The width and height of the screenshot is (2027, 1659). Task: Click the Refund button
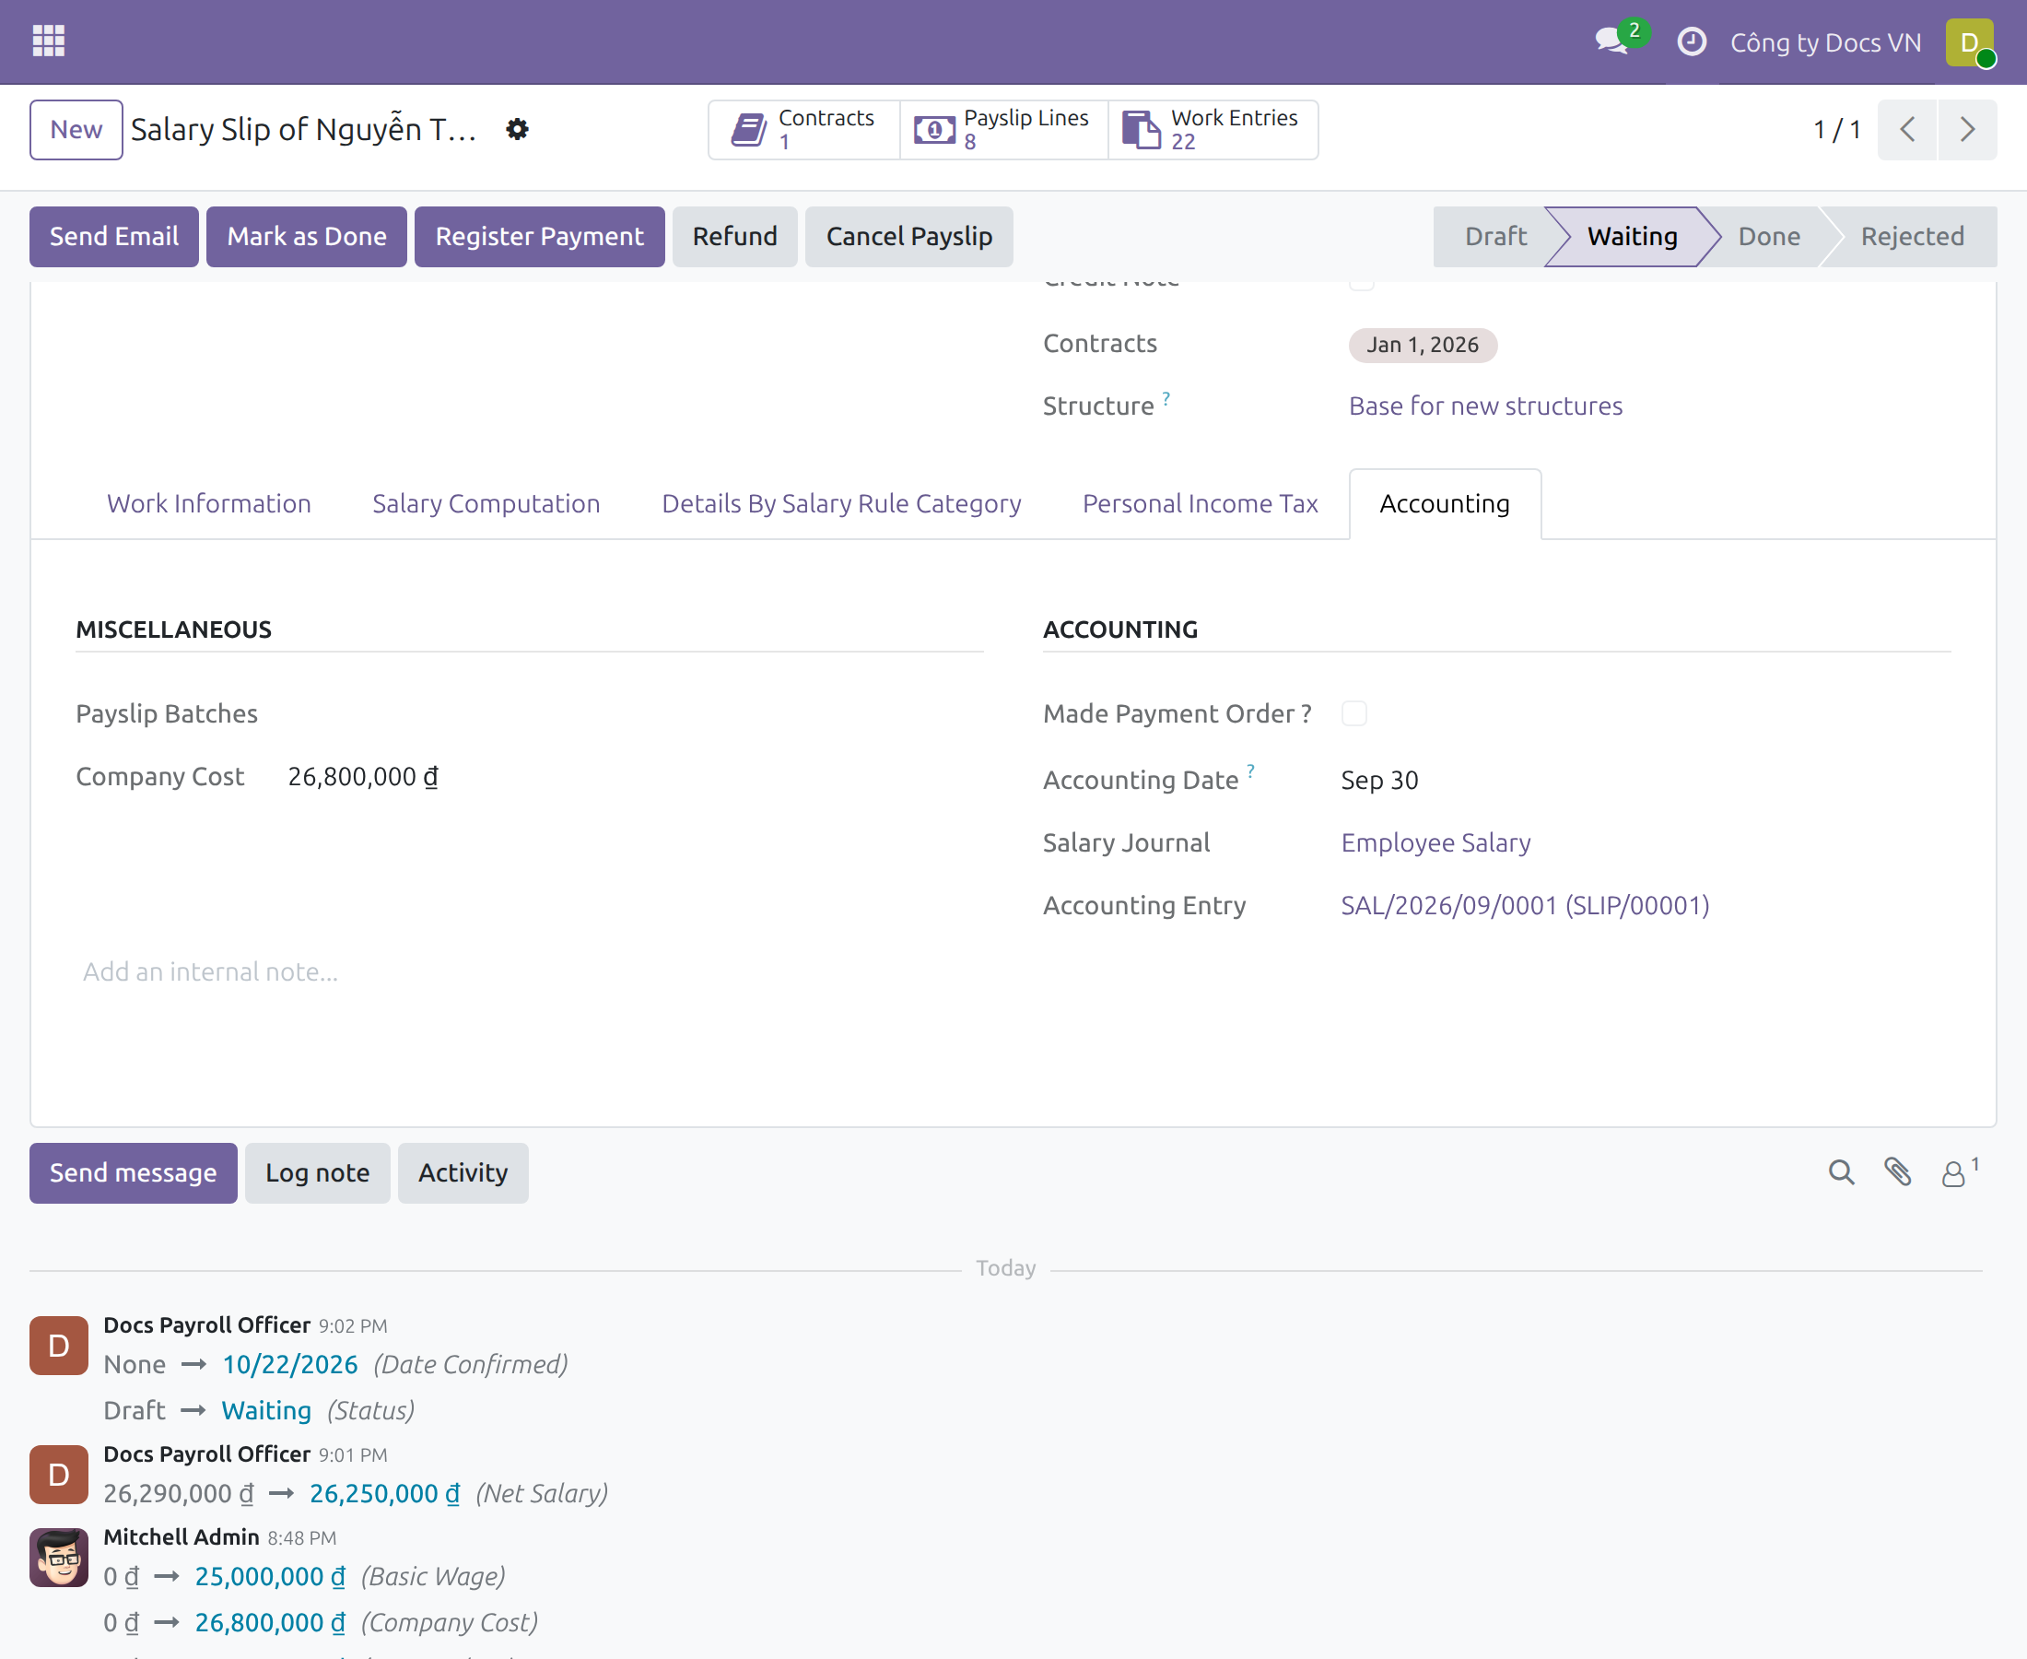point(734,237)
